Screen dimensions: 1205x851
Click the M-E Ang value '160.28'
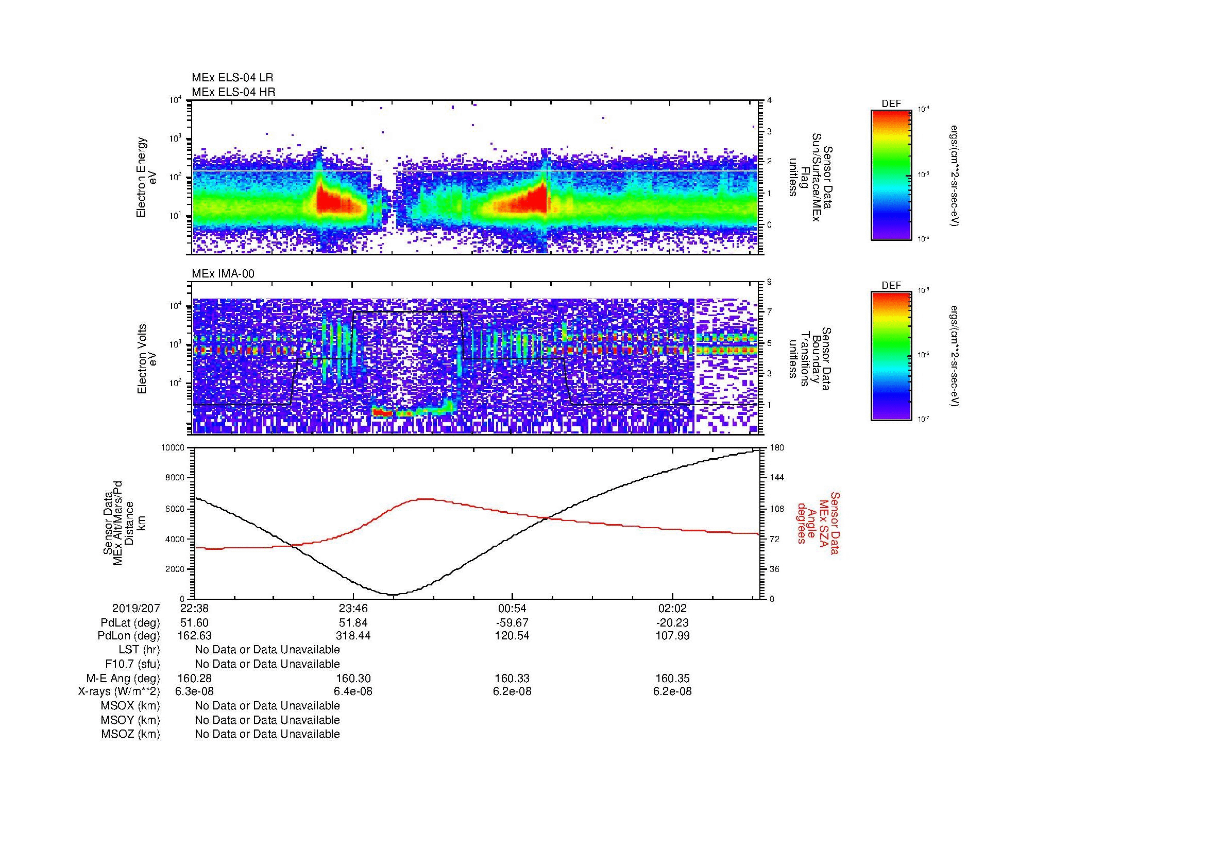195,679
